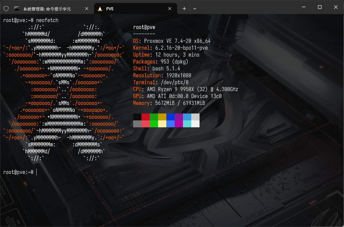Click the Linux penguin icon on PVE tab
344x227 pixels.
pos(100,9)
